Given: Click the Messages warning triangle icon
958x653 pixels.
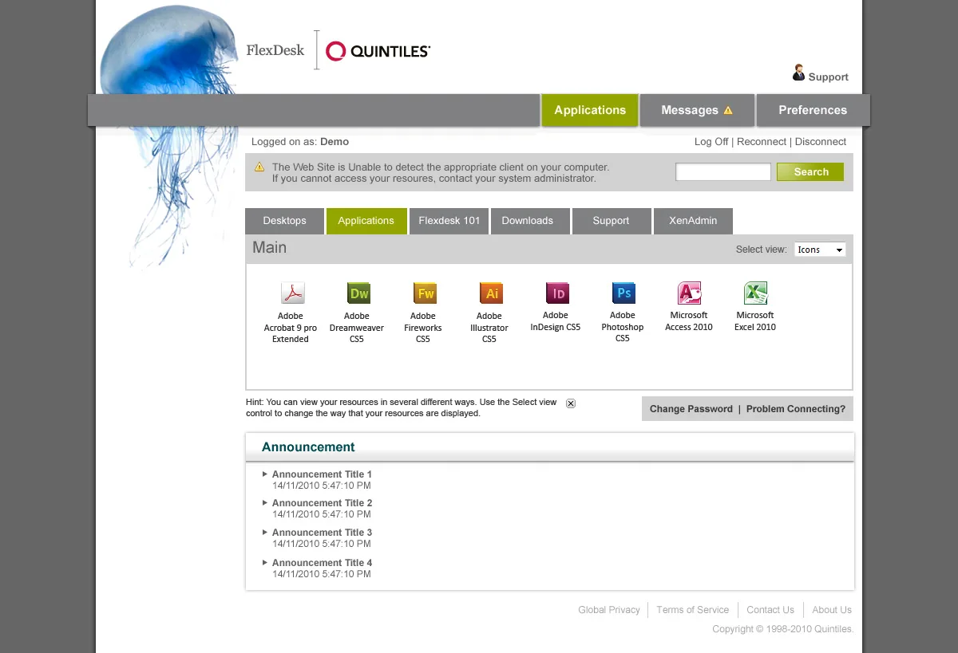Looking at the screenshot, I should click(728, 110).
